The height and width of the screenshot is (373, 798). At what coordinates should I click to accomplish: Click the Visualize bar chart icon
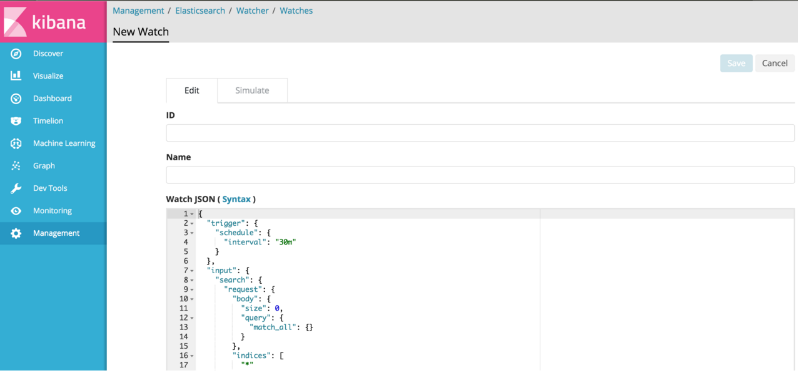click(16, 76)
